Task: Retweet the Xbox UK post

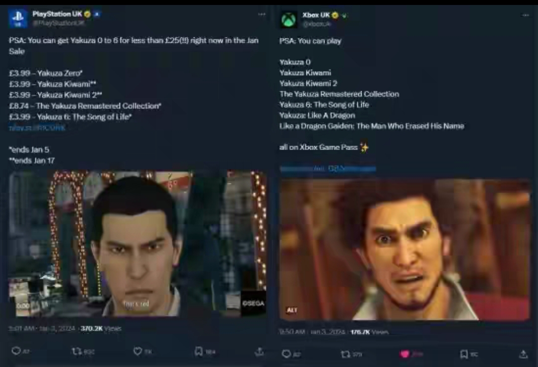Action: pos(346,354)
